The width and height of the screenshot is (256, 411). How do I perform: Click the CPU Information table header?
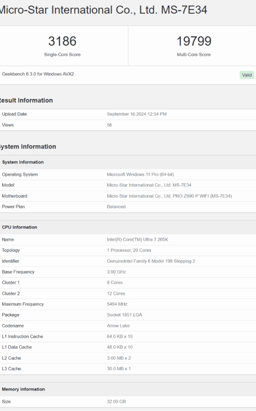[20, 227]
